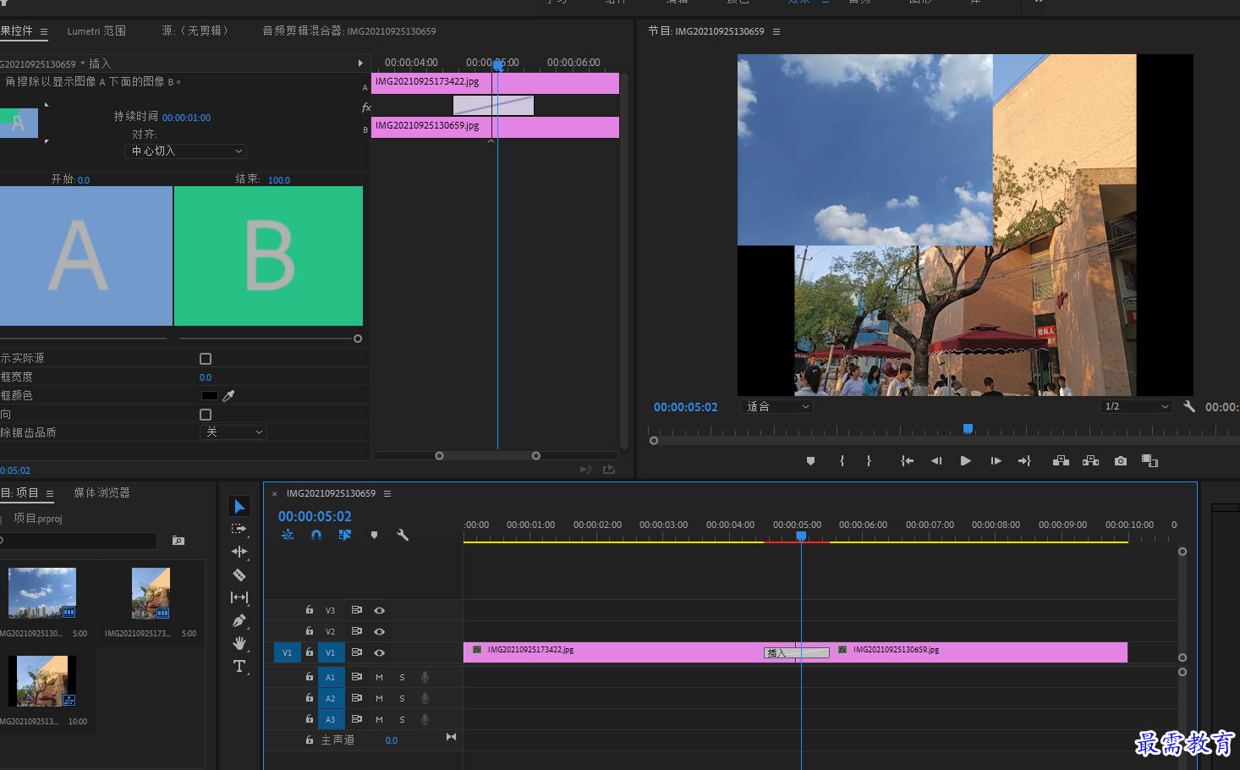This screenshot has height=770, width=1240.
Task: Mute audio track A3
Action: pyautogui.click(x=379, y=719)
